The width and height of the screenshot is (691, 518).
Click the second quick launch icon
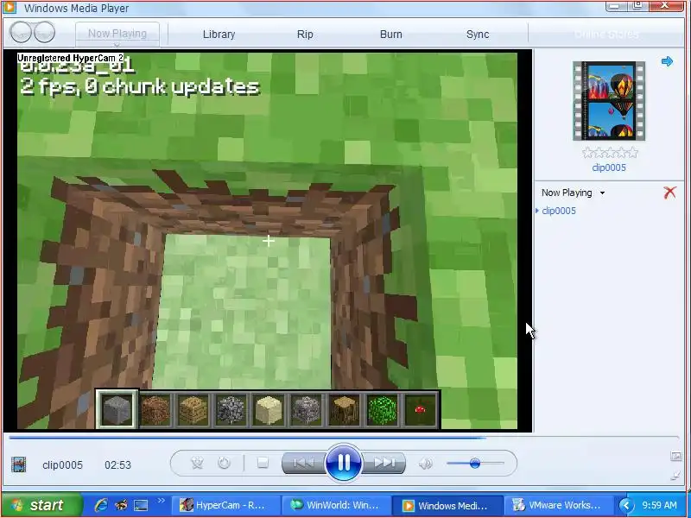[x=121, y=505]
